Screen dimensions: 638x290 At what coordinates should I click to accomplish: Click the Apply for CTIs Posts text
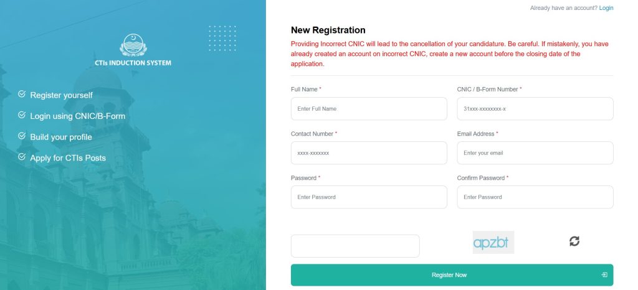pyautogui.click(x=68, y=158)
